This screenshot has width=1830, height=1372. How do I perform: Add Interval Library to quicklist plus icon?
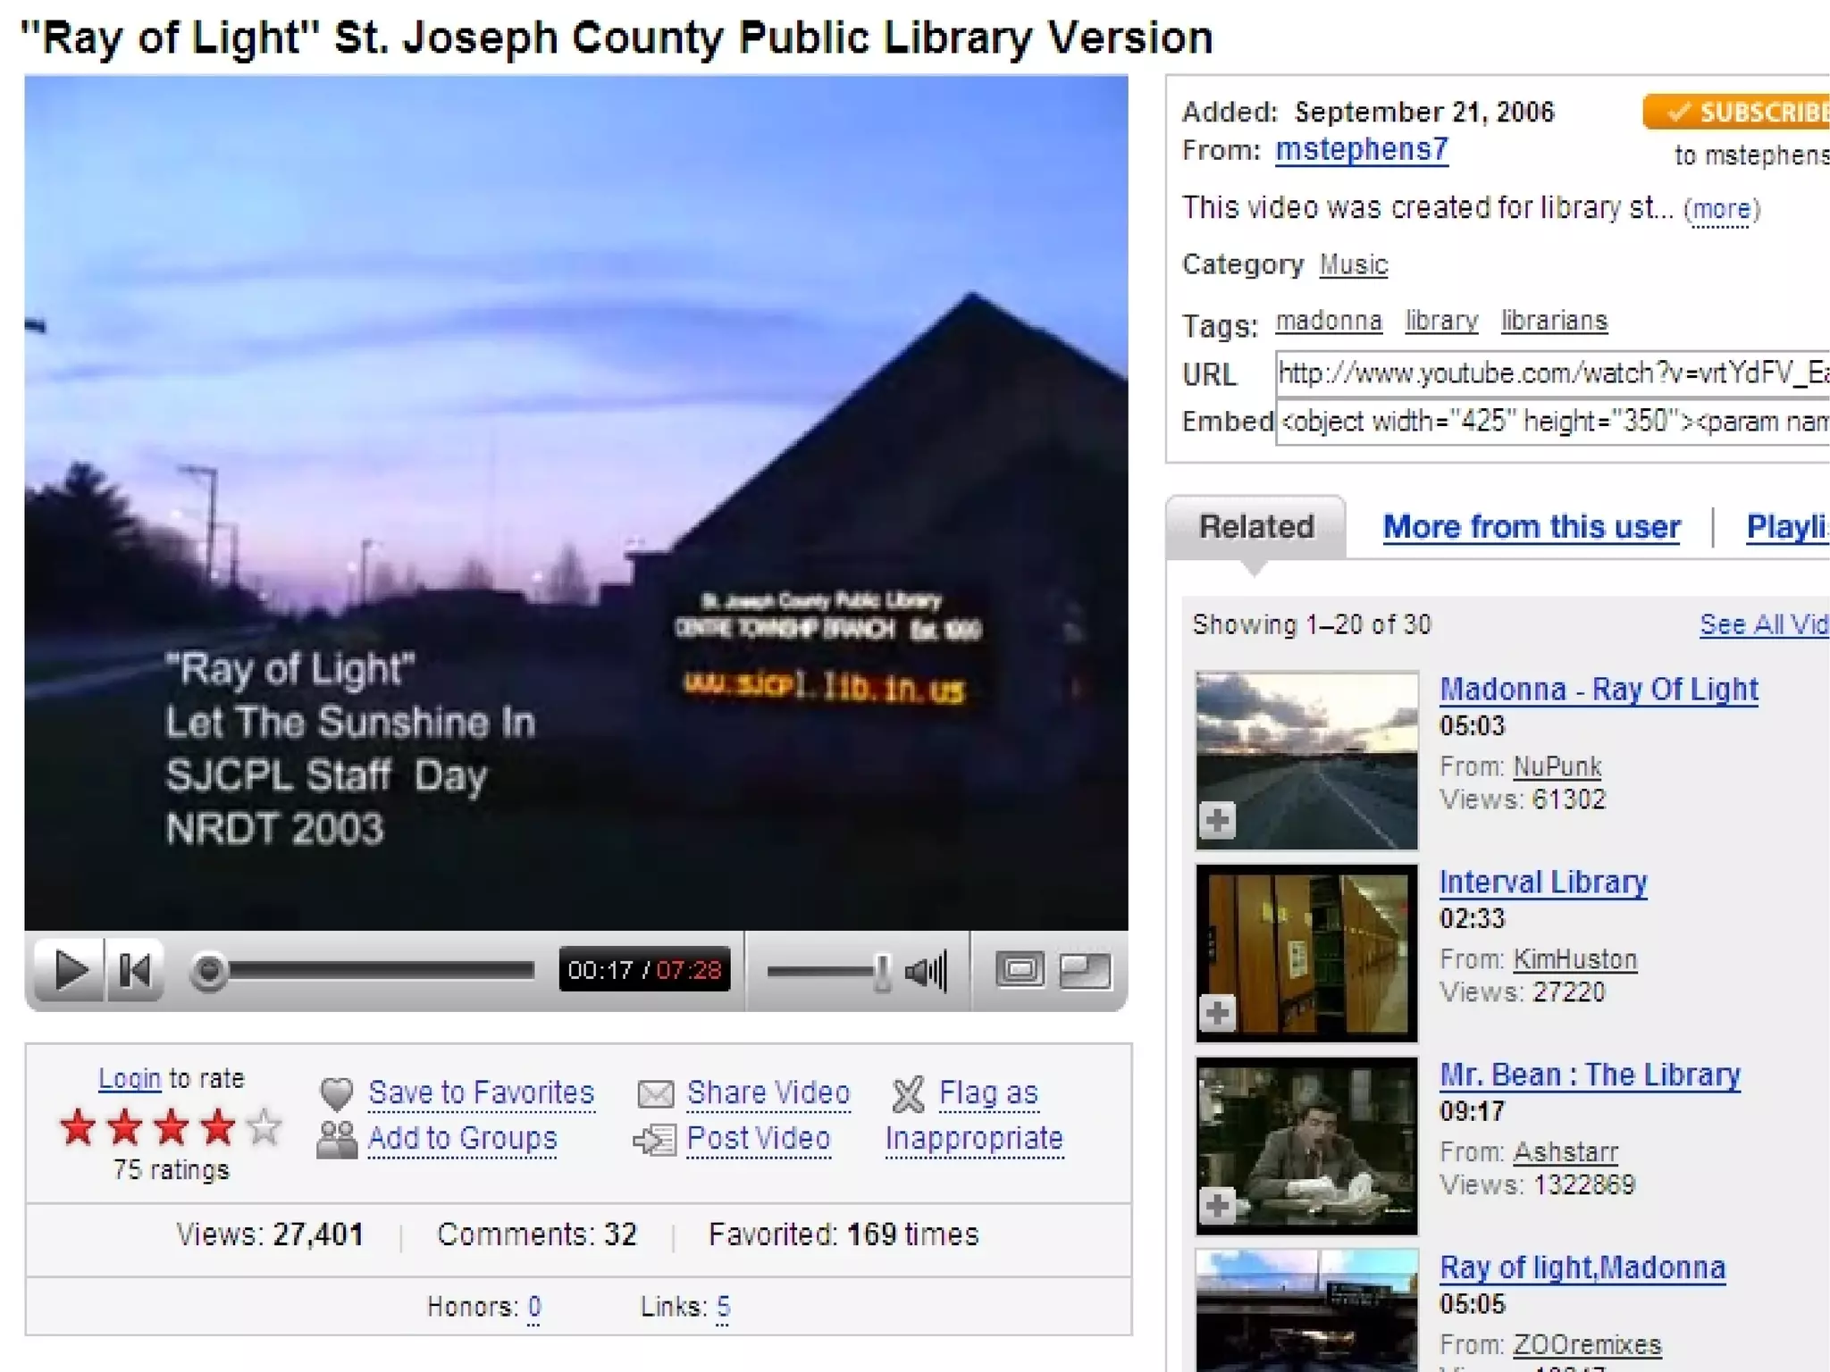(x=1217, y=1013)
